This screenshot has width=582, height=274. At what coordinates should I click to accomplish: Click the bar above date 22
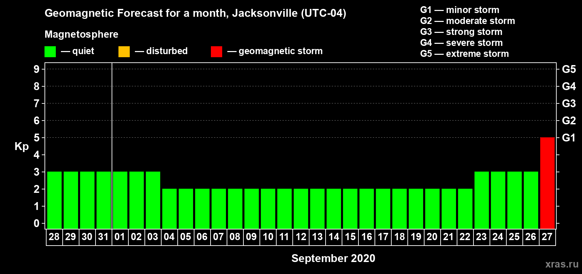465,209
